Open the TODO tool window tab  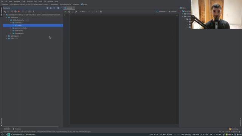click(7, 129)
